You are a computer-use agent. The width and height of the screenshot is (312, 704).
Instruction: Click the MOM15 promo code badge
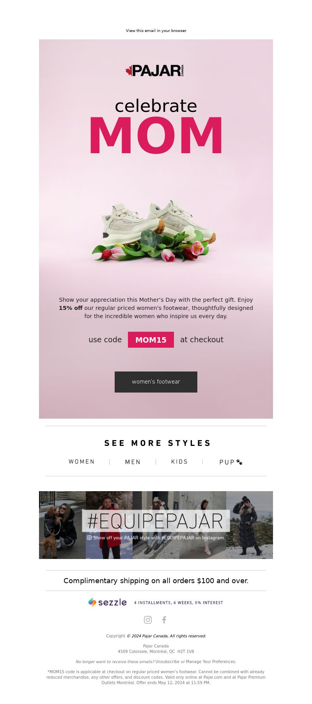(151, 340)
